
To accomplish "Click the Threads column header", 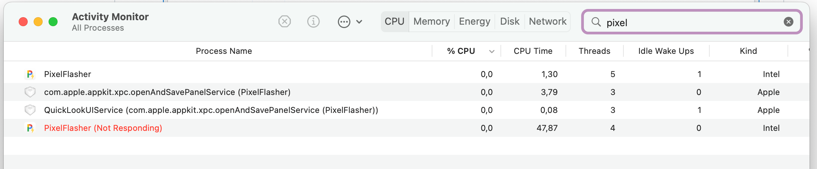I will tap(594, 51).
